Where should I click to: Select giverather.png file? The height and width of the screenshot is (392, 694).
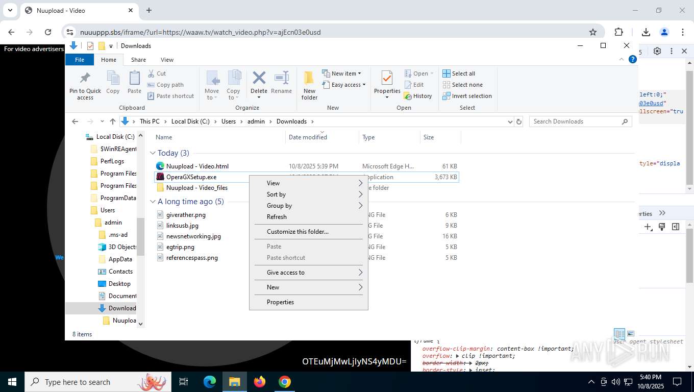[x=186, y=215]
